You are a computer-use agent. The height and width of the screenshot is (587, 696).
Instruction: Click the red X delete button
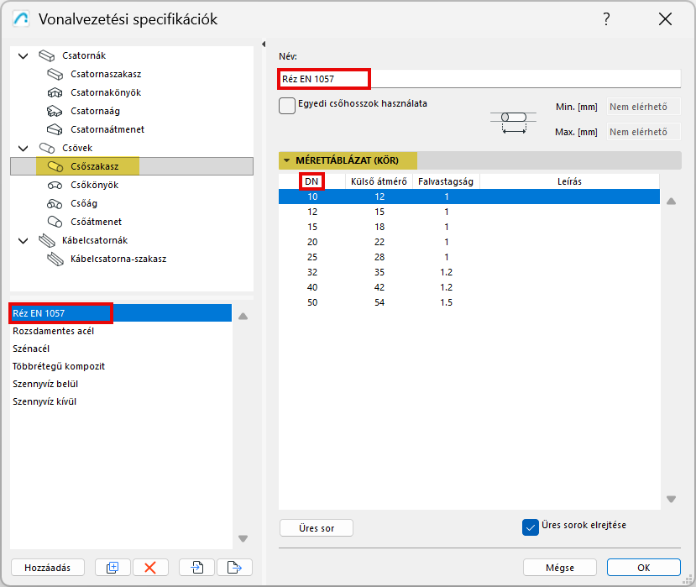pyautogui.click(x=150, y=567)
